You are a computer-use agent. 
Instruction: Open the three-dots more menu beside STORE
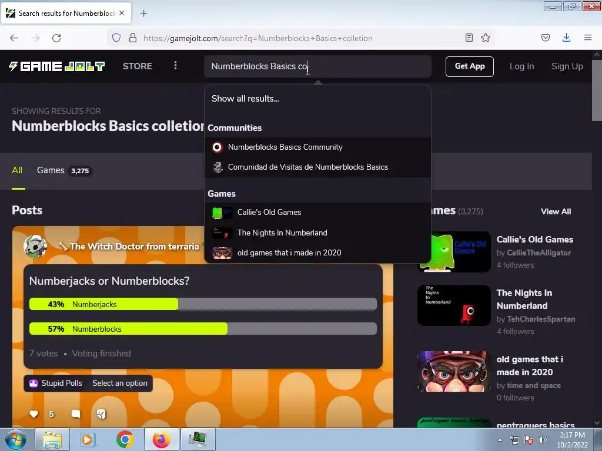175,66
